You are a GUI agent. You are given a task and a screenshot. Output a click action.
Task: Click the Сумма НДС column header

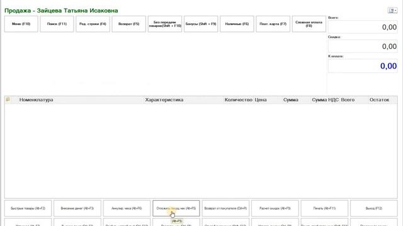point(325,100)
